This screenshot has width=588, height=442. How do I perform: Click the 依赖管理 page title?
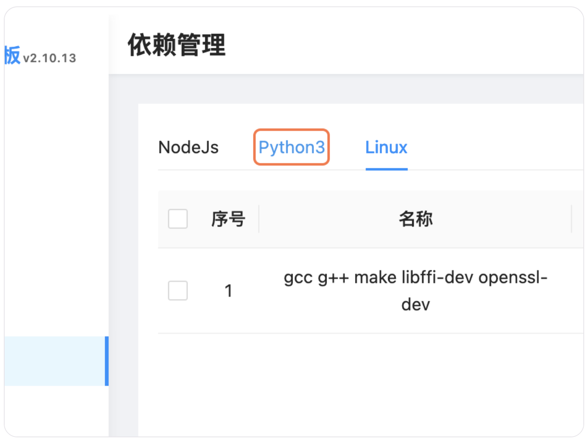[x=177, y=45]
